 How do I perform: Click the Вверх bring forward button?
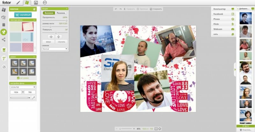(48, 42)
